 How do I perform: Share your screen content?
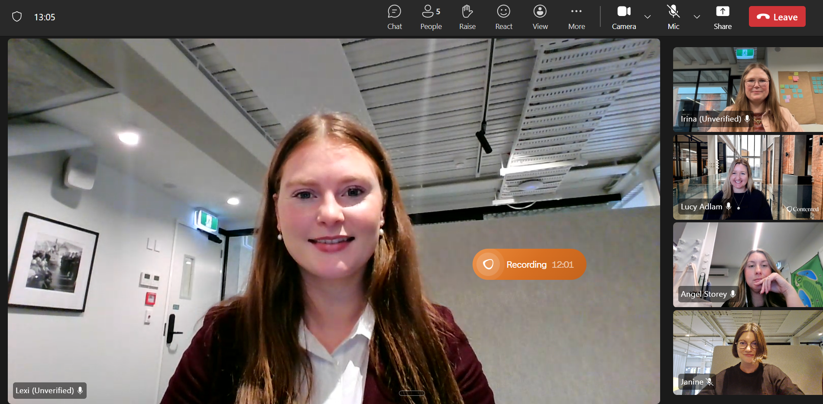pyautogui.click(x=723, y=17)
